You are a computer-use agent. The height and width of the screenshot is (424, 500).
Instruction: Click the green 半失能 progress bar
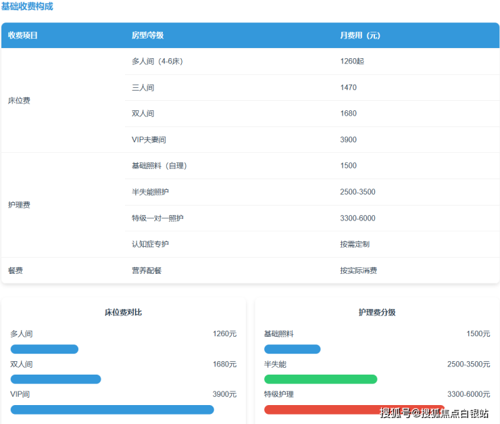(x=320, y=379)
